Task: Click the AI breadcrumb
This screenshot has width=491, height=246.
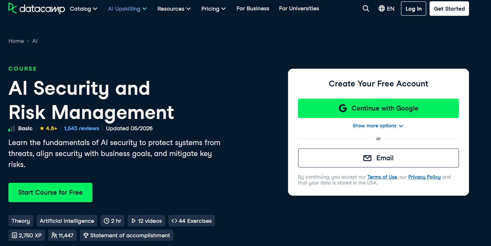Action: pyautogui.click(x=35, y=41)
